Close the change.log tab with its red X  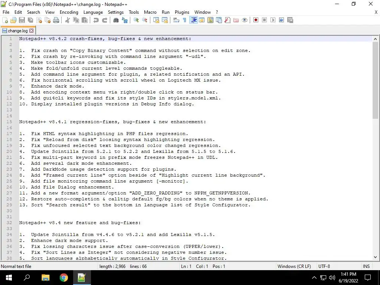pyautogui.click(x=32, y=31)
